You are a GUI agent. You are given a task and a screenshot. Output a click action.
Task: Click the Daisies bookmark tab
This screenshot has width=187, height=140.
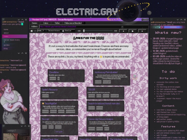35,23
